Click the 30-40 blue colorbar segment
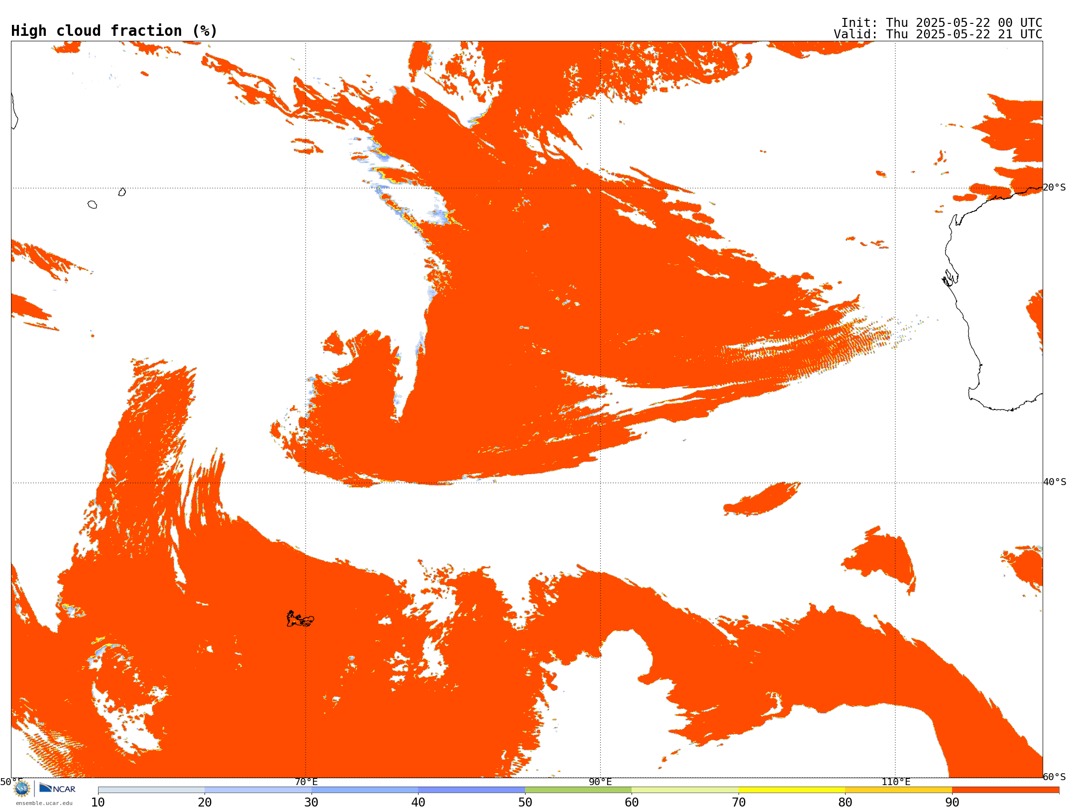This screenshot has height=809, width=1075. [x=365, y=790]
